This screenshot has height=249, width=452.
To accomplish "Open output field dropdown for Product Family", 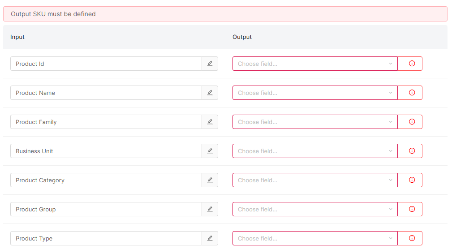I will click(x=314, y=122).
